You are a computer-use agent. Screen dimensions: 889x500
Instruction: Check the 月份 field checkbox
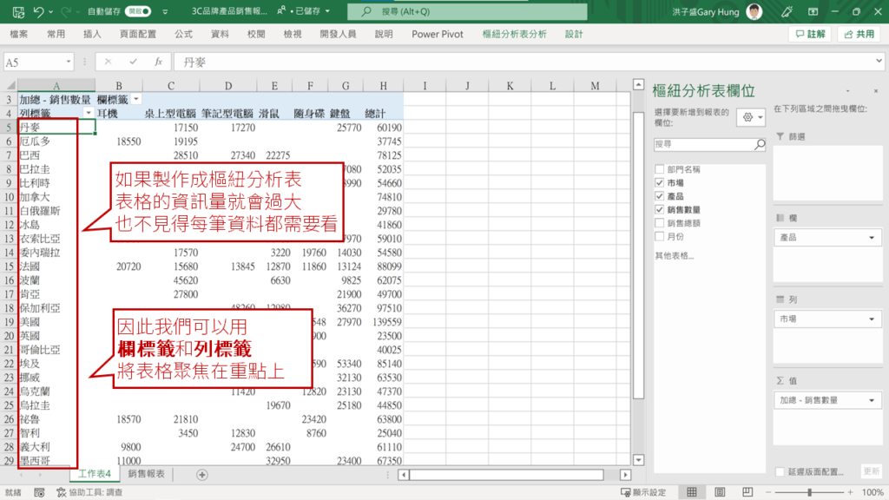pos(659,236)
